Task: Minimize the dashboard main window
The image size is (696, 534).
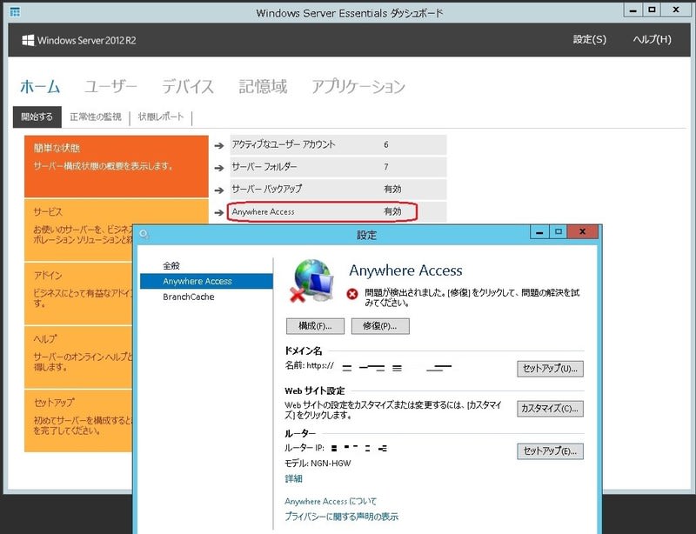Action: [x=633, y=10]
